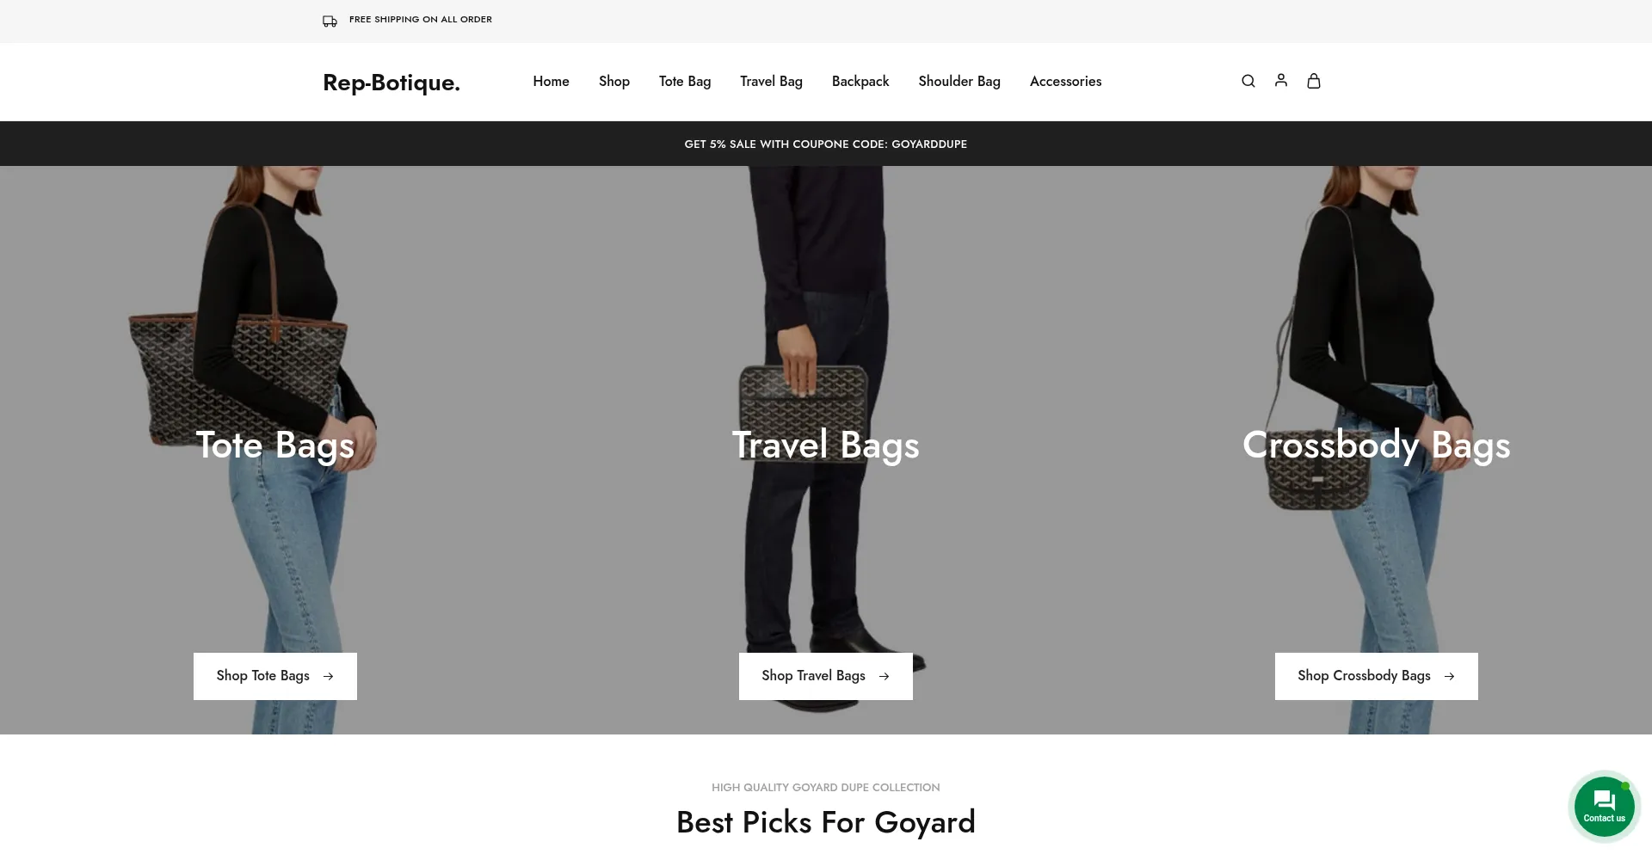Click the Rep-Botique. logo

click(x=391, y=83)
